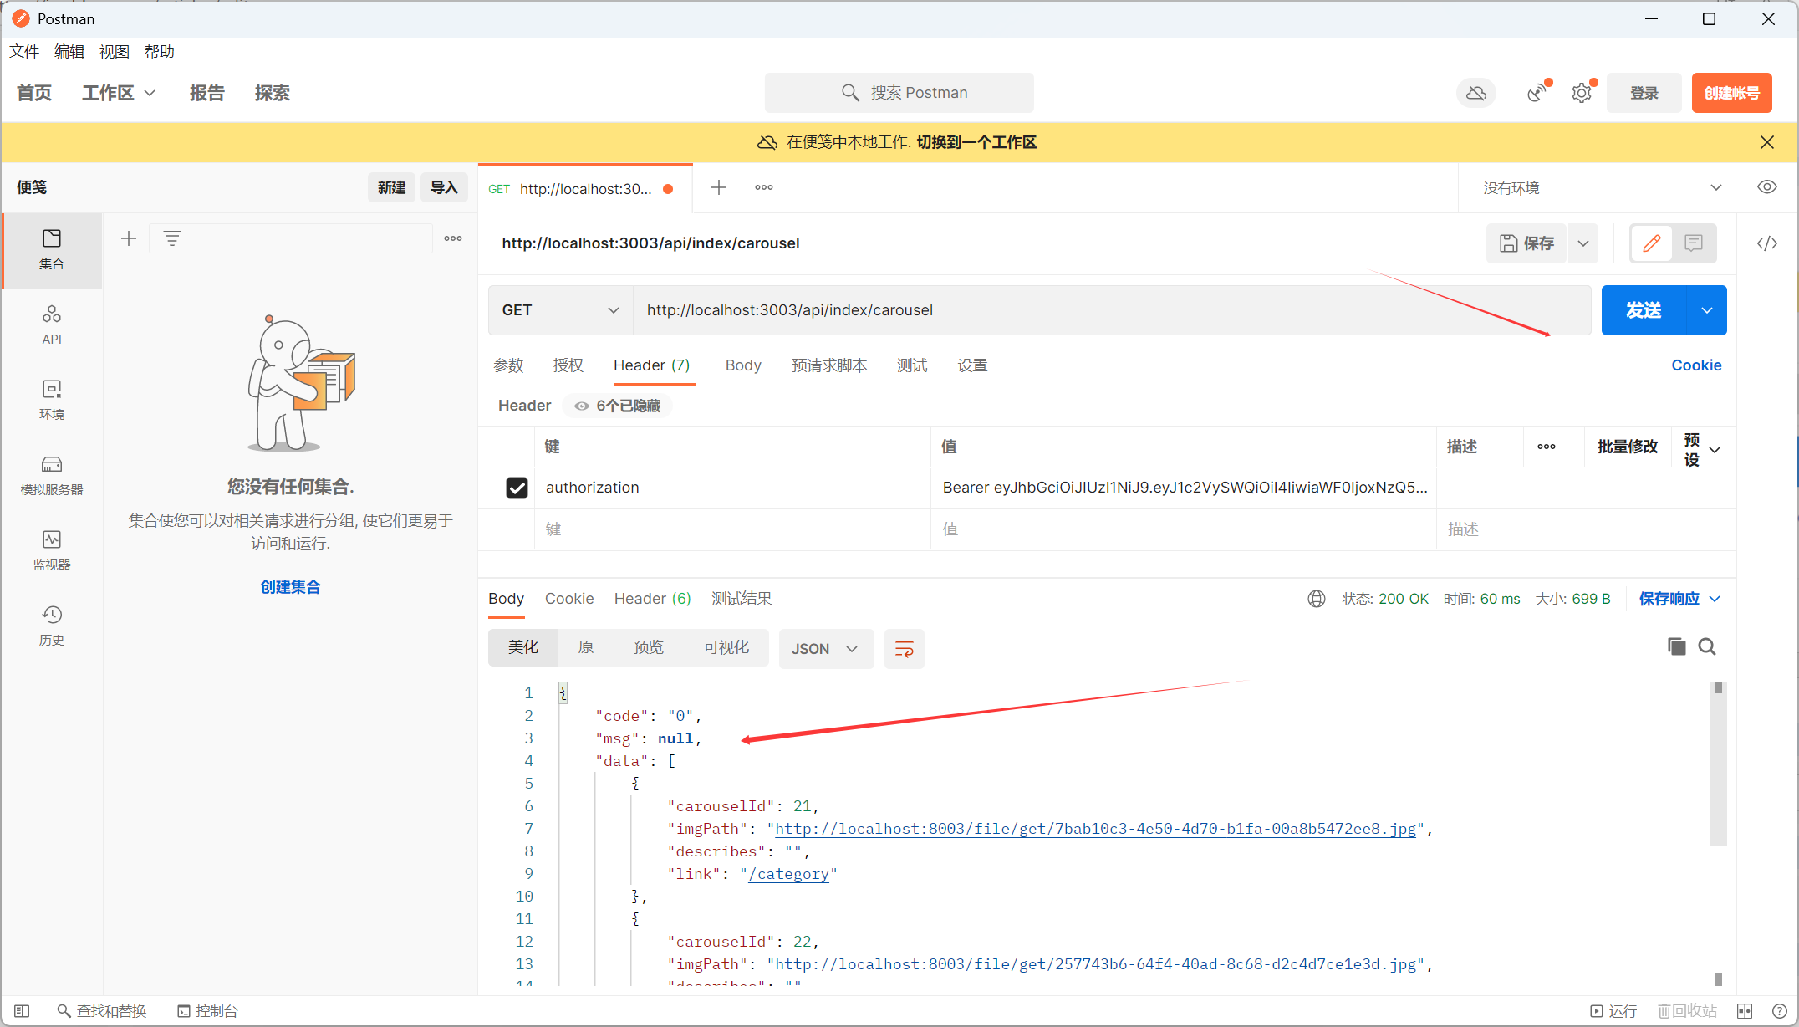The image size is (1799, 1027).
Task: Click the word wrap icon in response toolbar
Action: tap(904, 649)
